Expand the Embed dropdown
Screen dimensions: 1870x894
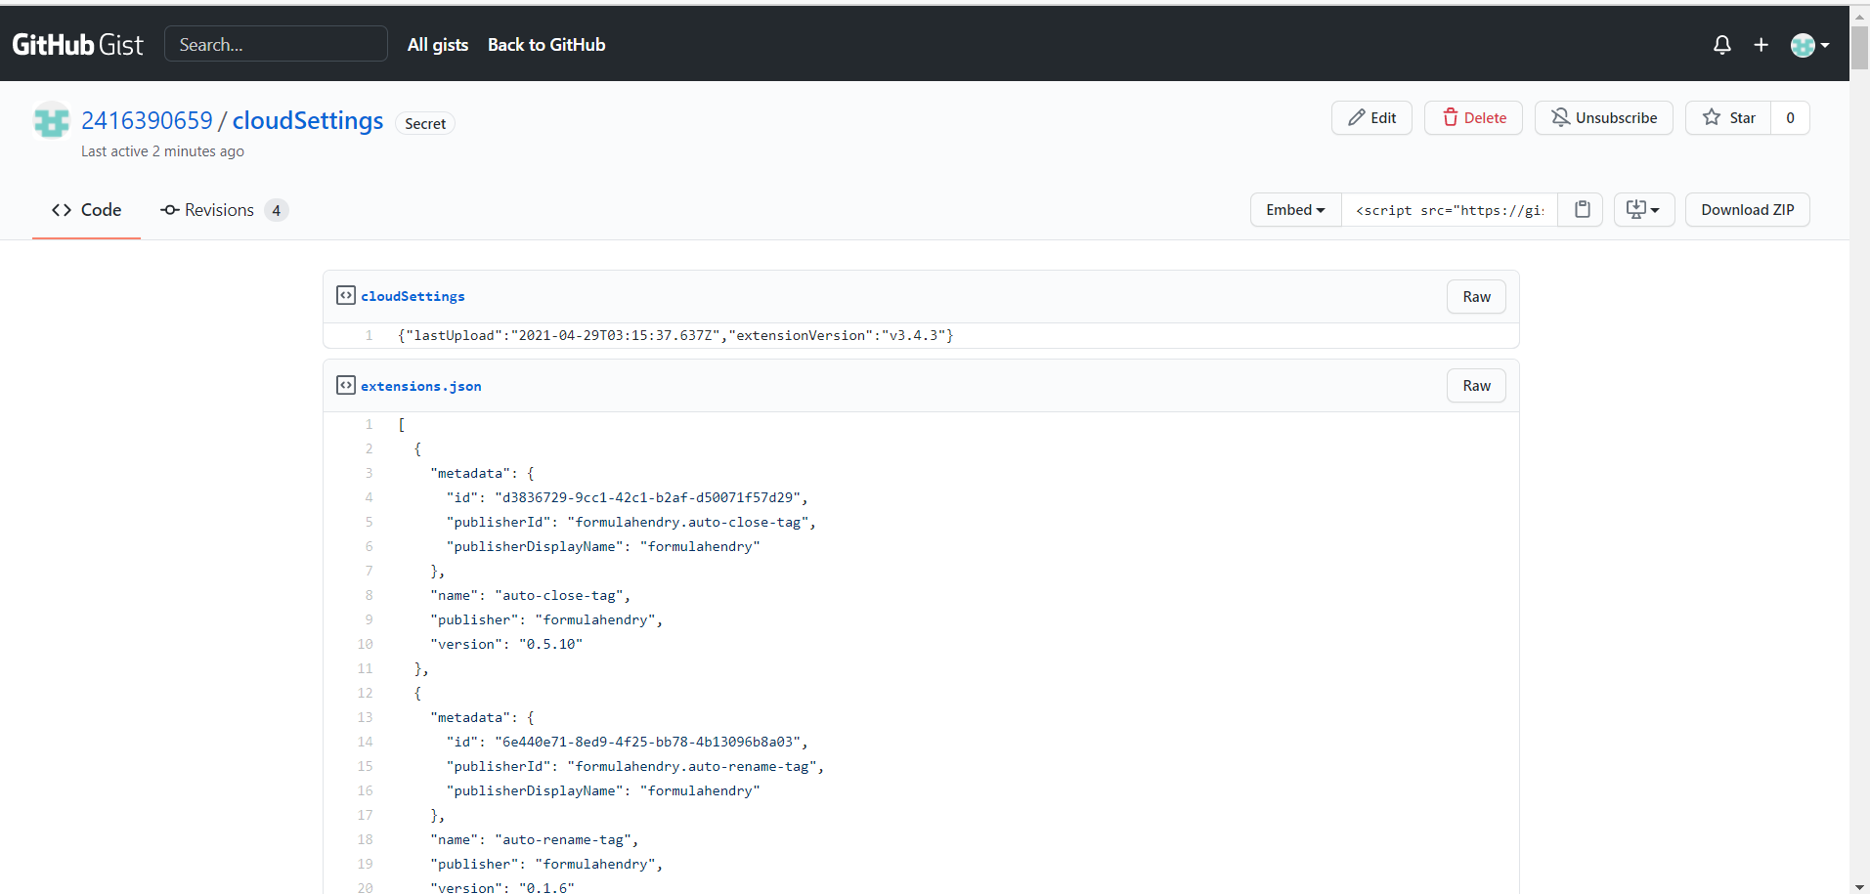point(1295,210)
